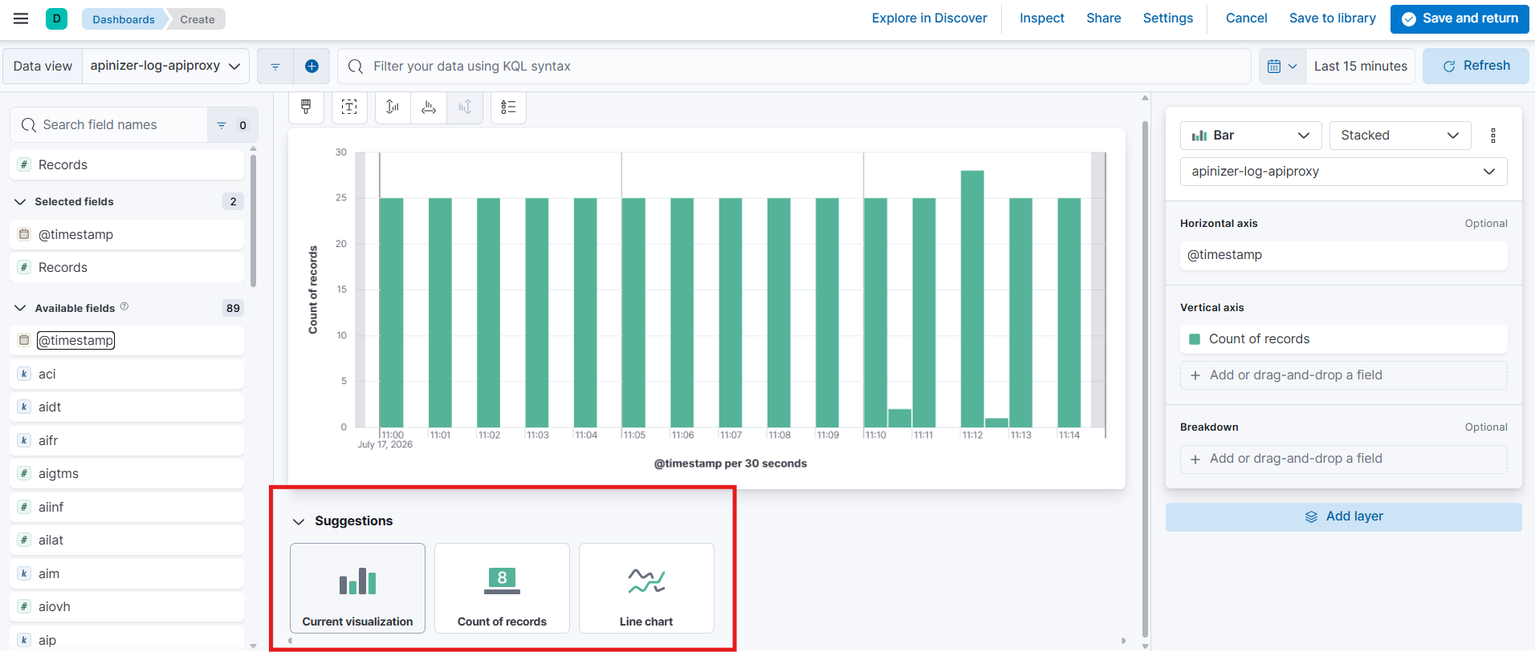Viewport: 1535px width, 652px height.
Task: Click the Data view label button
Action: [43, 66]
